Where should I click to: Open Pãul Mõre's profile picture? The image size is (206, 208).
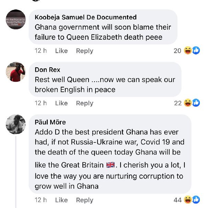(x=16, y=124)
